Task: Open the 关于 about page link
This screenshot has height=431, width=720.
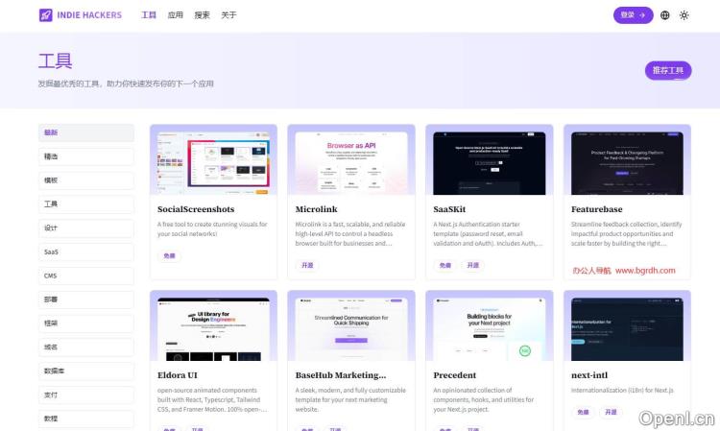Action: coord(228,15)
